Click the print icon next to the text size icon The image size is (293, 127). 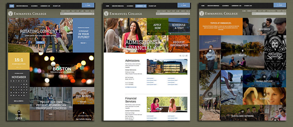pyautogui.click(x=183, y=56)
